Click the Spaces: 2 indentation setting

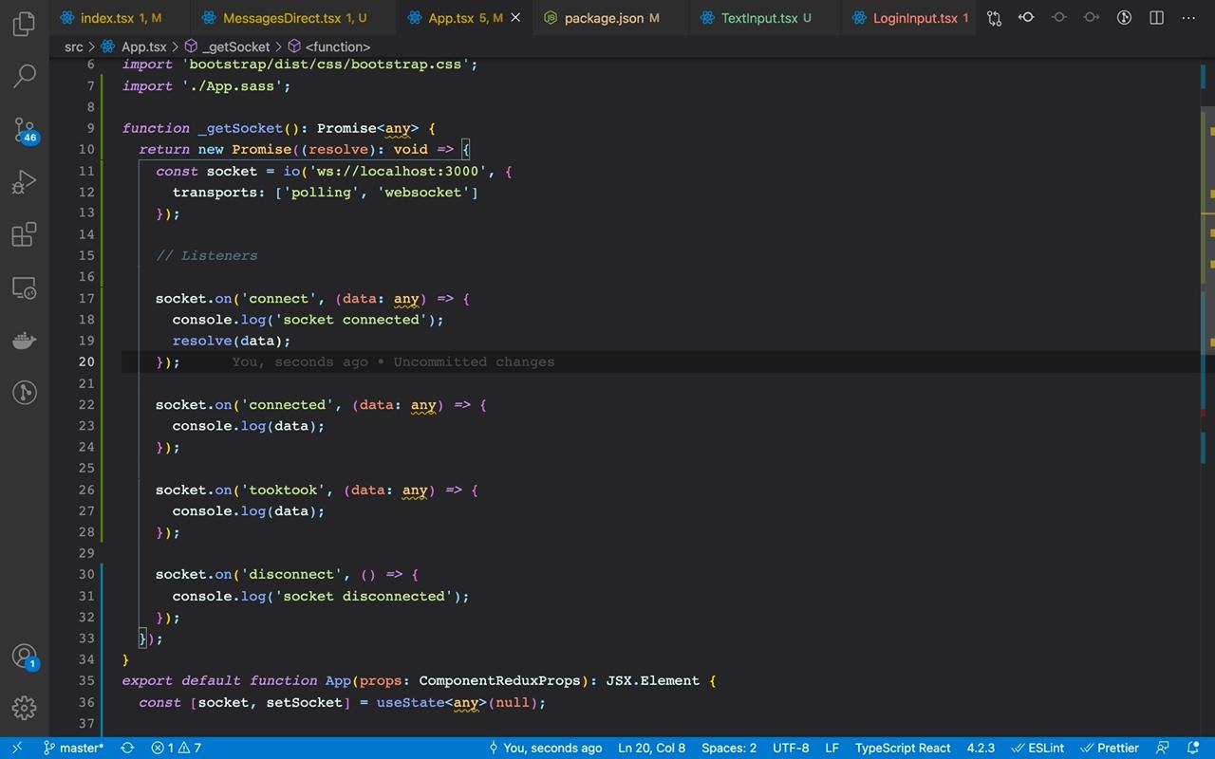click(x=729, y=748)
